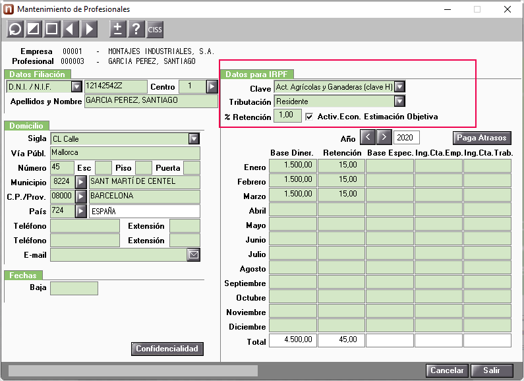This screenshot has width=524, height=381.
Task: Click the plus/minus toolbar icon
Action: 117,29
